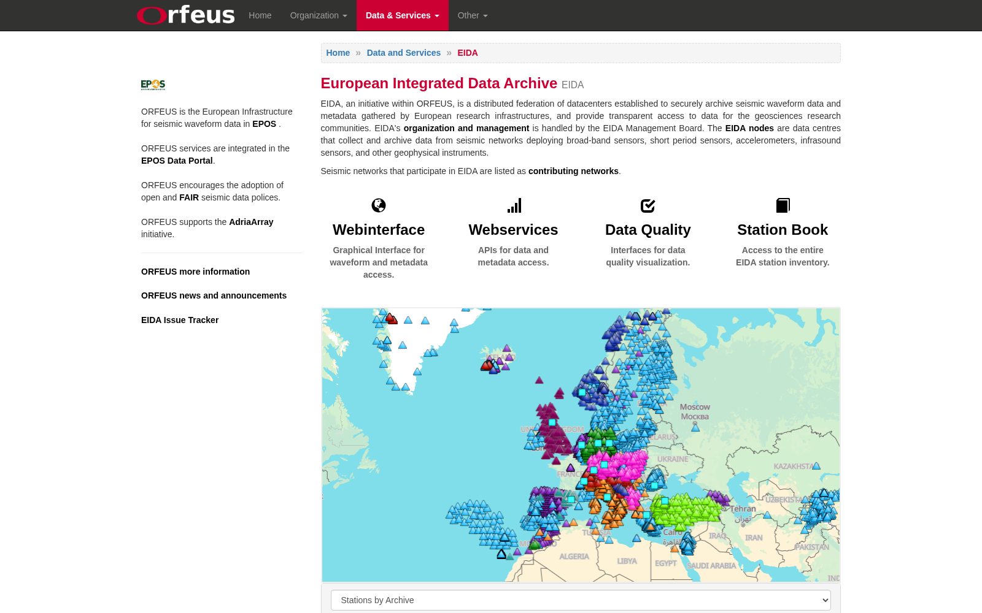Viewport: 982px width, 613px height.
Task: Open the Webinterface heading
Action: [379, 230]
